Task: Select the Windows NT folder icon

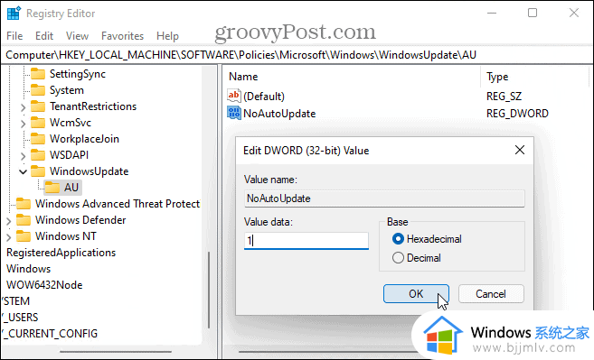Action: tap(24, 236)
